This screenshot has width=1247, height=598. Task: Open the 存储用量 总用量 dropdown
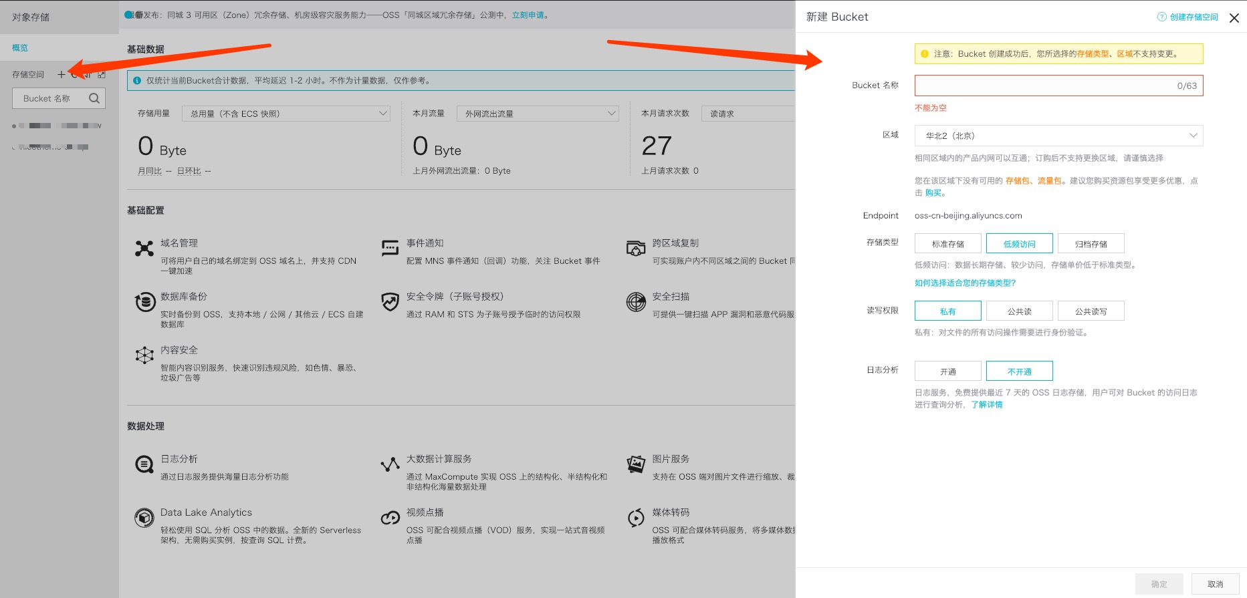click(x=286, y=114)
